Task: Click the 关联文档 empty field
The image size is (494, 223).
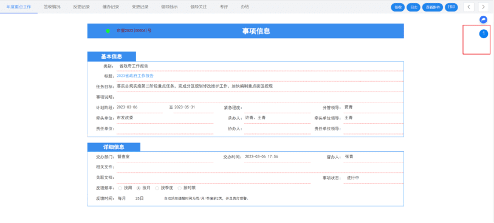Action: pyautogui.click(x=213, y=178)
